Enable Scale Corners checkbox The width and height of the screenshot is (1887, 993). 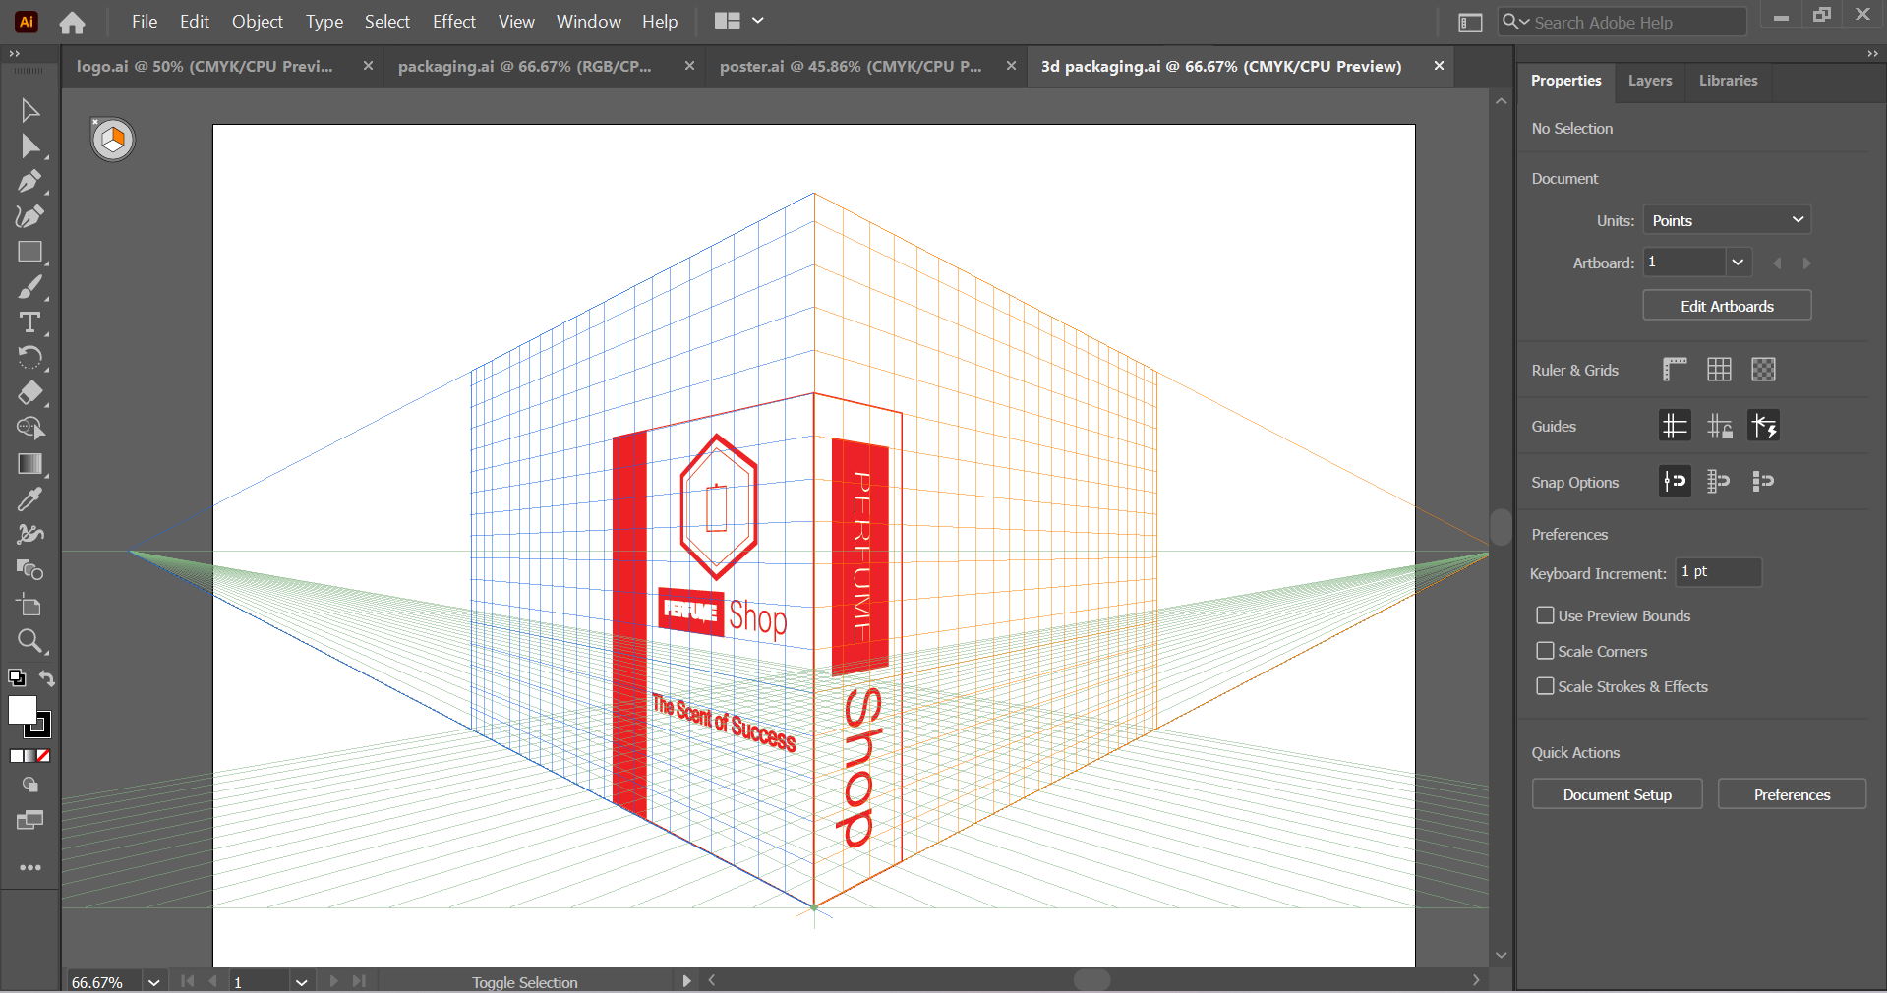1545,651
